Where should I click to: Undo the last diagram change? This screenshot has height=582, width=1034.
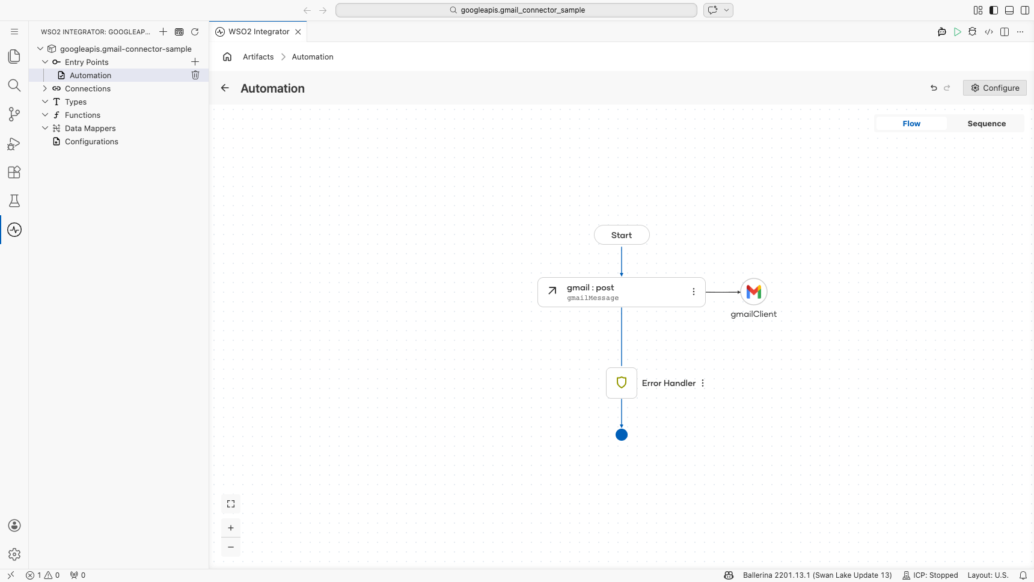[x=934, y=88]
